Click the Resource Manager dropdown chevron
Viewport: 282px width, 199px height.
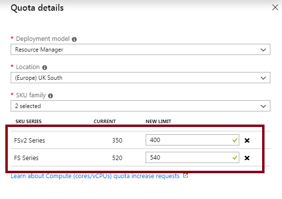pyautogui.click(x=263, y=50)
